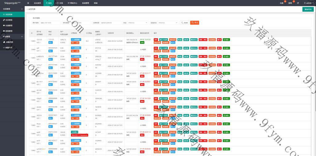Open 会员等级 in the sidebar

coord(9,20)
